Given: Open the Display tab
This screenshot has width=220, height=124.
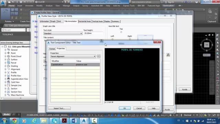Looking at the screenshot, I should (107, 21).
